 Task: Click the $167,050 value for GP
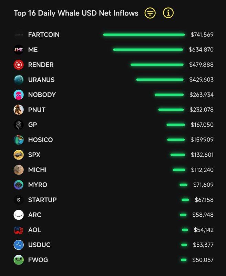coord(202,125)
